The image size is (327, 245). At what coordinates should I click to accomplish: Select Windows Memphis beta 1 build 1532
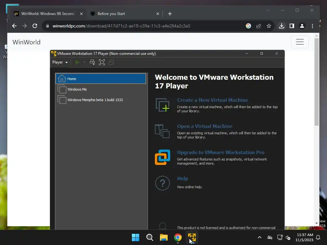tap(101, 100)
